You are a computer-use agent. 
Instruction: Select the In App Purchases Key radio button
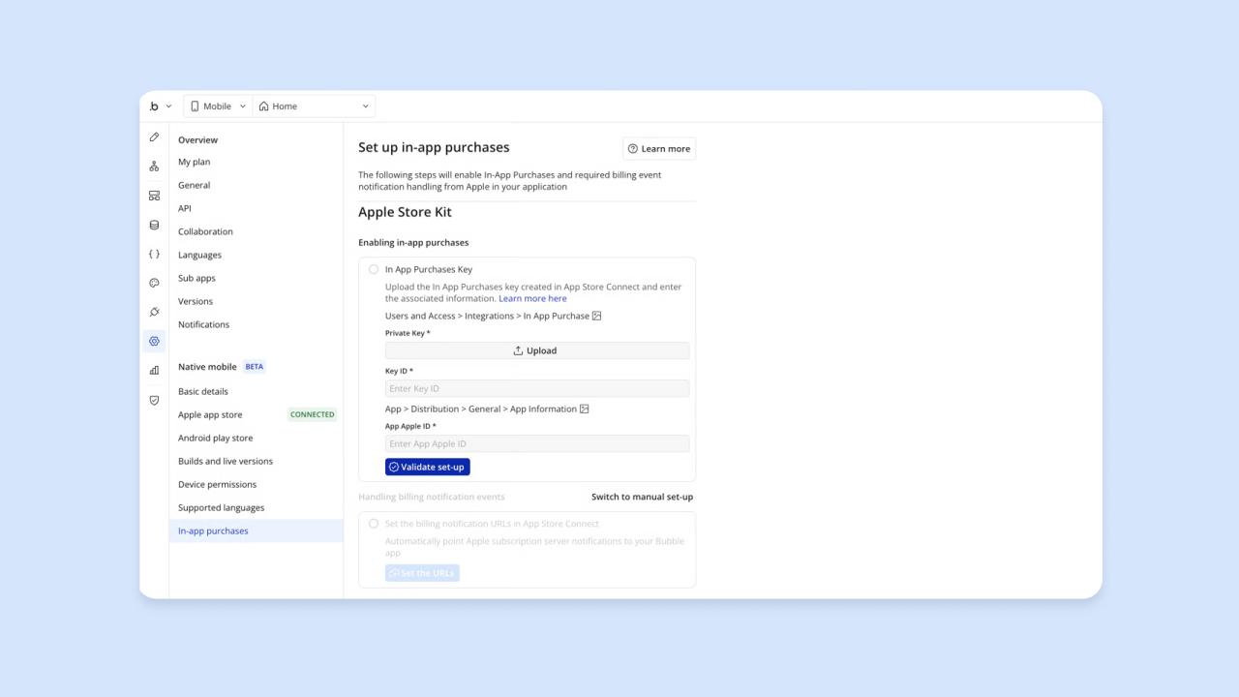374,269
